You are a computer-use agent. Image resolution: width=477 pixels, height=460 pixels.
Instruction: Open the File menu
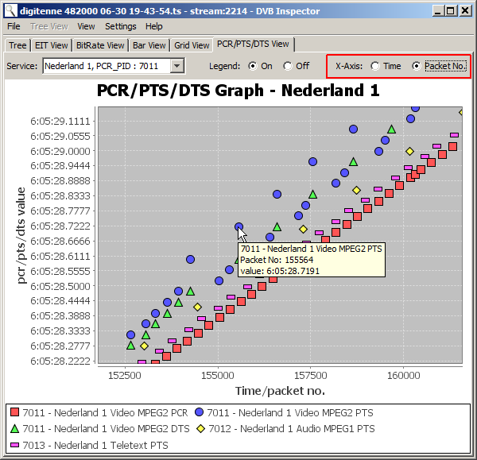pyautogui.click(x=14, y=26)
